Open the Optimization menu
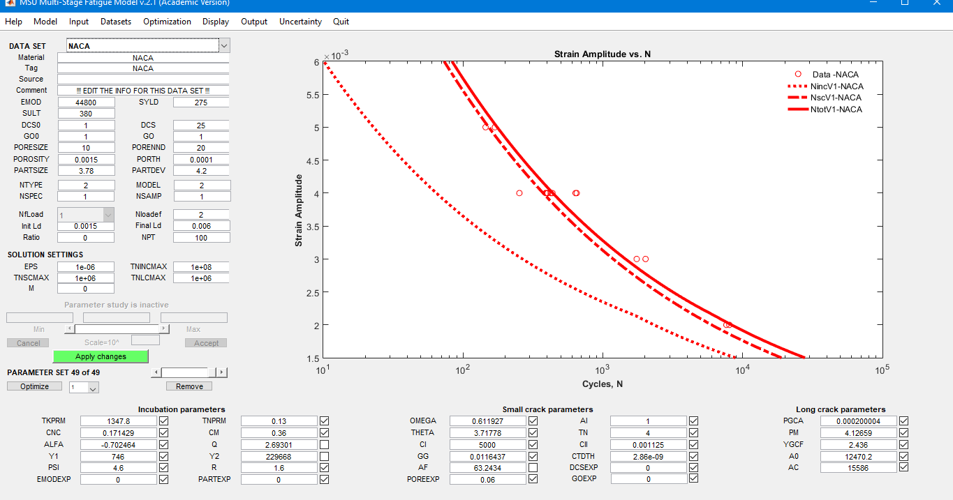The width and height of the screenshot is (953, 500). point(167,22)
